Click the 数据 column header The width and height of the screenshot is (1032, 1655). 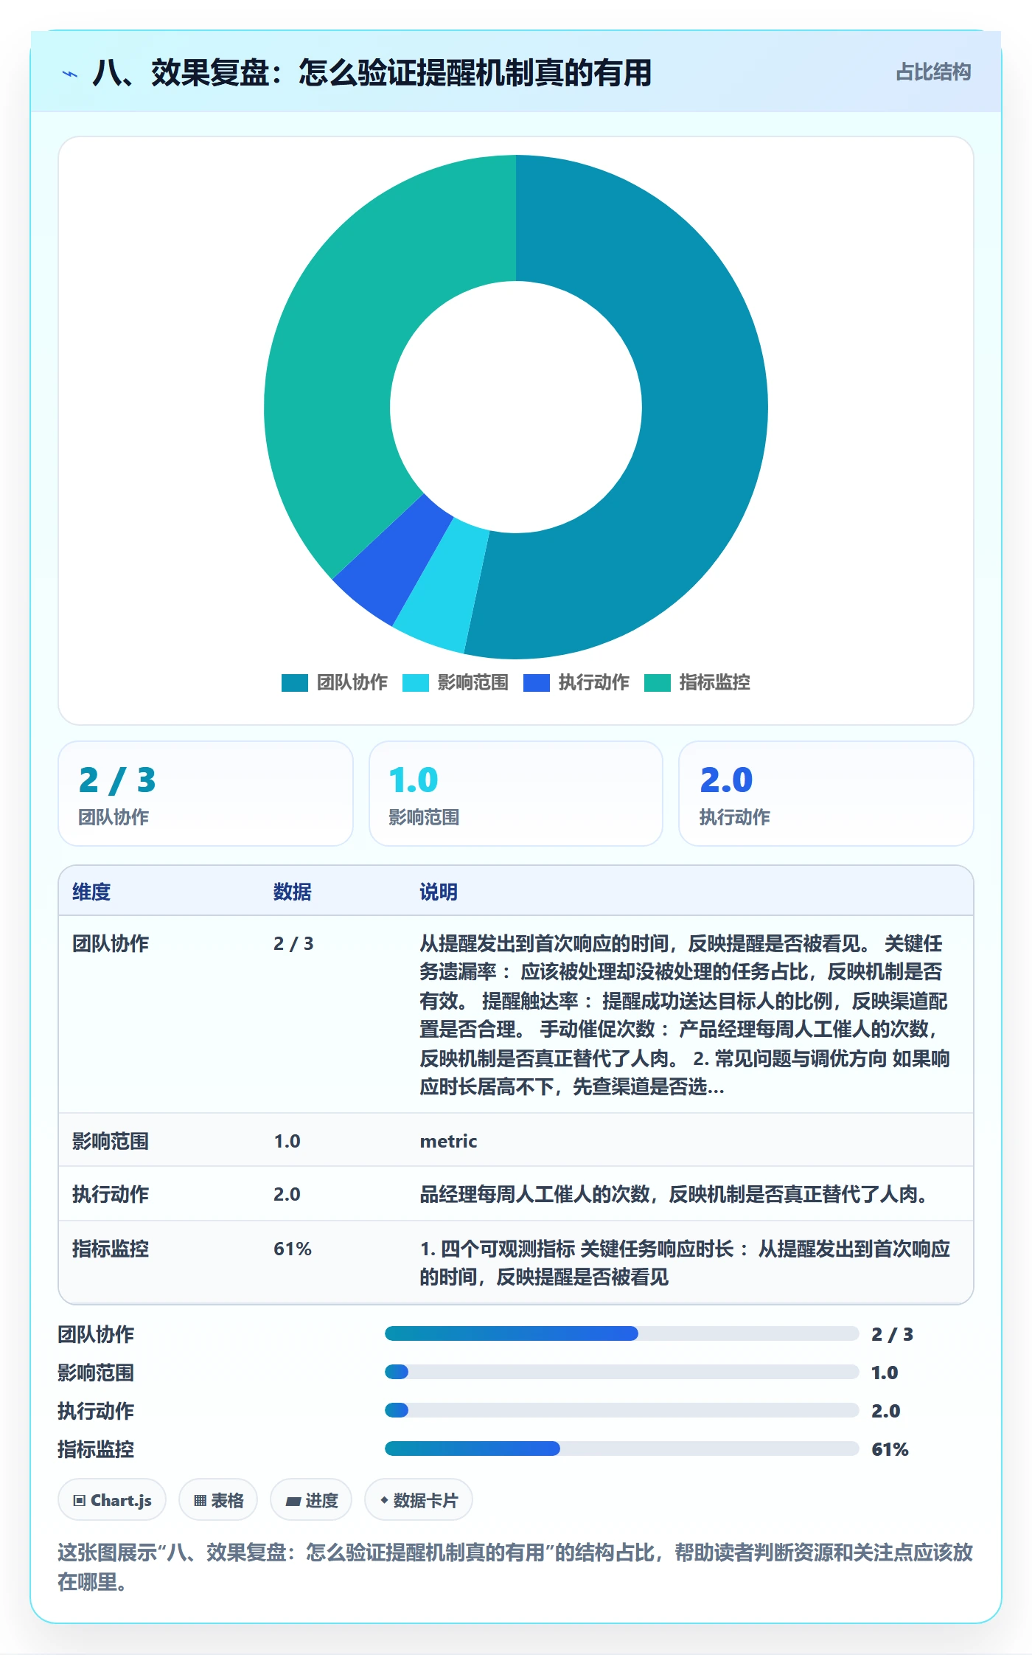pyautogui.click(x=293, y=892)
